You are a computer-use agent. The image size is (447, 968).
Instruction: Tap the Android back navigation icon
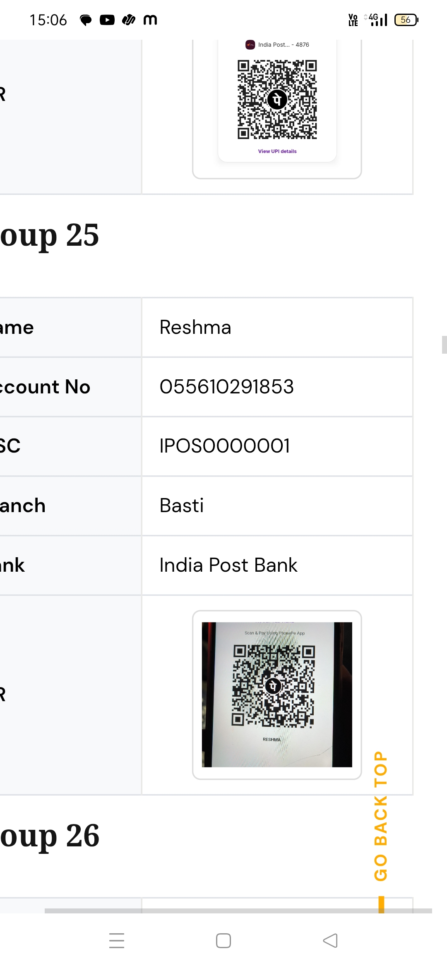(330, 940)
